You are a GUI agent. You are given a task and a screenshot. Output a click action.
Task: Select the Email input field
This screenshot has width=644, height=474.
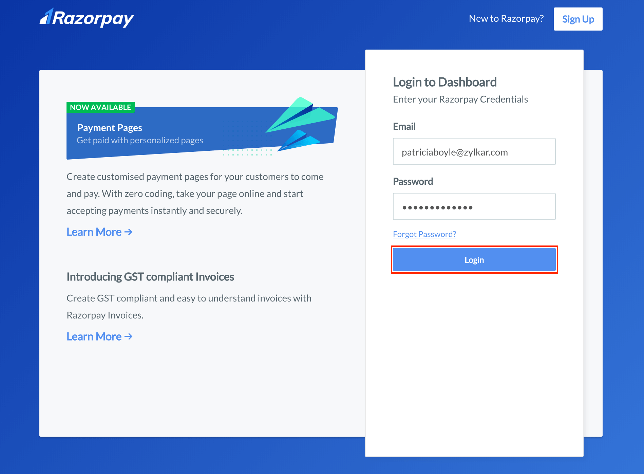coord(474,152)
